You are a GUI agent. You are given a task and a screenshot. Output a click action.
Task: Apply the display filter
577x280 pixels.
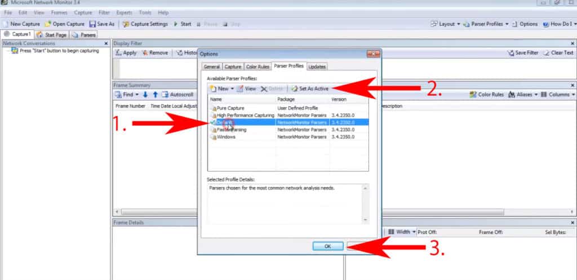click(126, 53)
